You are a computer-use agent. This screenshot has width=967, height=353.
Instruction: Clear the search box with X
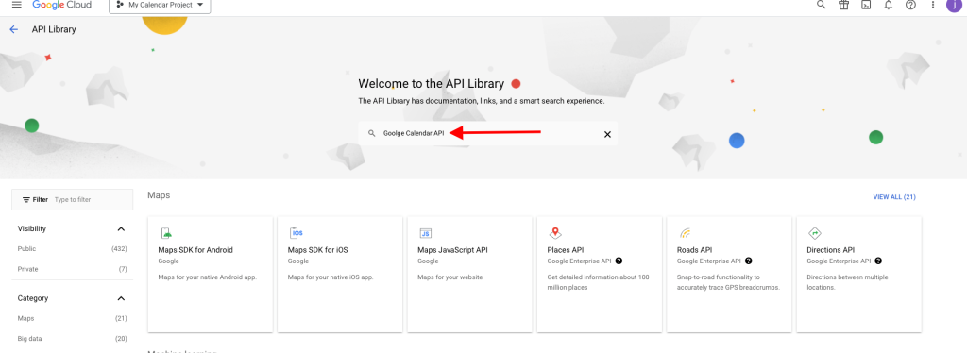607,134
